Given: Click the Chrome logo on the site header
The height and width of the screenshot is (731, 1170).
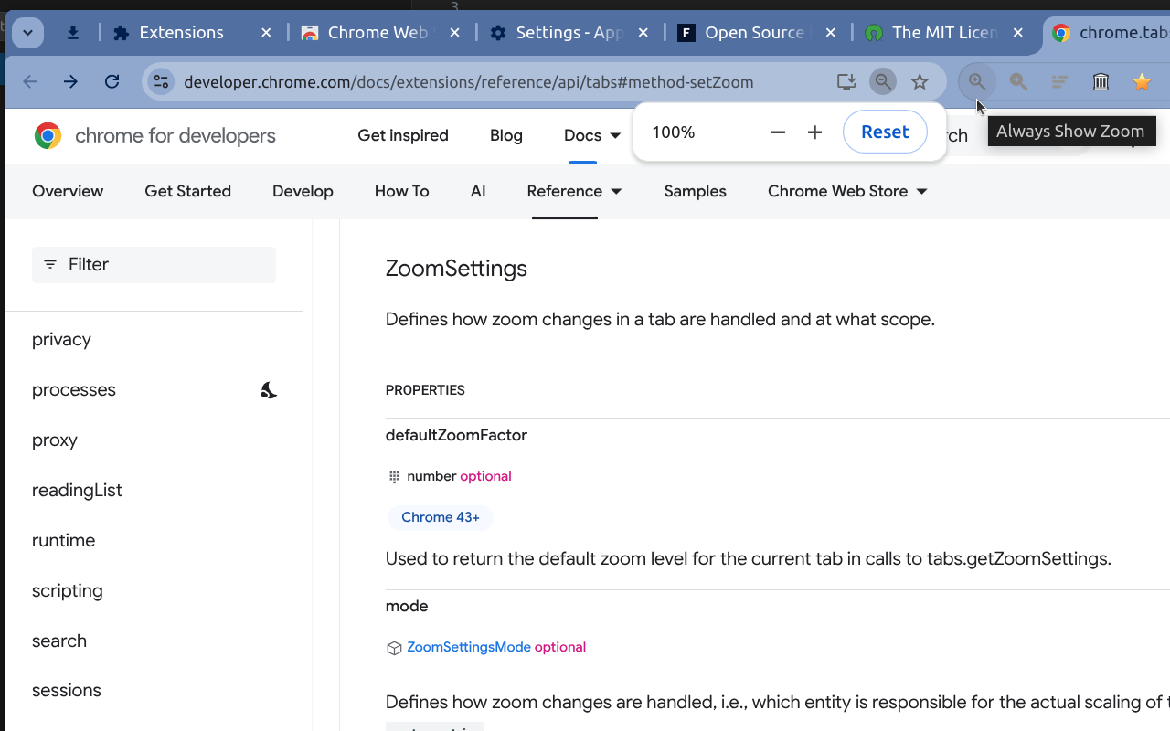Looking at the screenshot, I should pos(48,136).
